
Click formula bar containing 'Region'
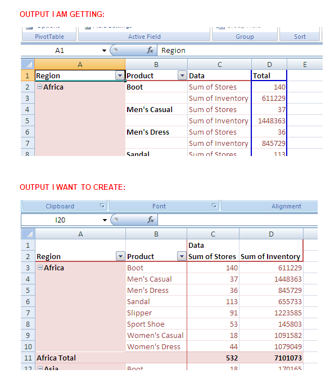[x=239, y=51]
